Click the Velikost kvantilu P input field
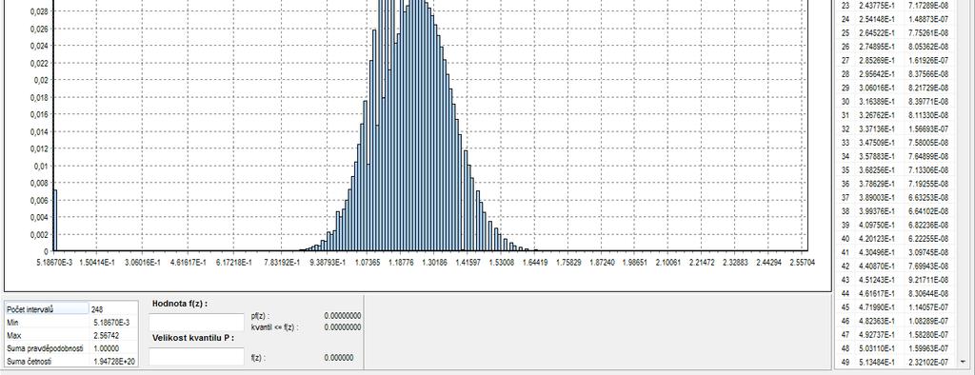Image resolution: width=975 pixels, height=375 pixels. point(196,356)
